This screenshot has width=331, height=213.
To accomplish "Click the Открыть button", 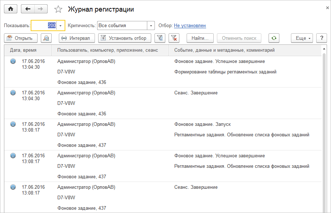I will (x=20, y=38).
